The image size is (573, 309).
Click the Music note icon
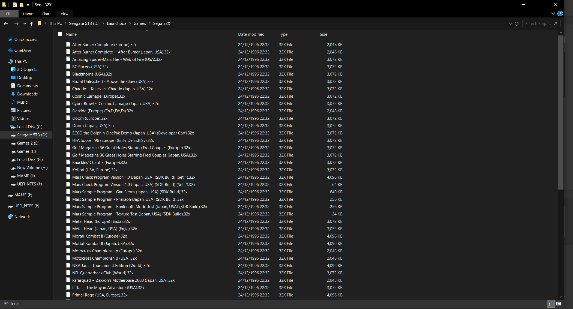(13, 102)
